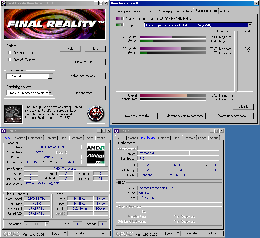
Task: Minimize the Final Reality Benchmark window
Action: [x=96, y=3]
